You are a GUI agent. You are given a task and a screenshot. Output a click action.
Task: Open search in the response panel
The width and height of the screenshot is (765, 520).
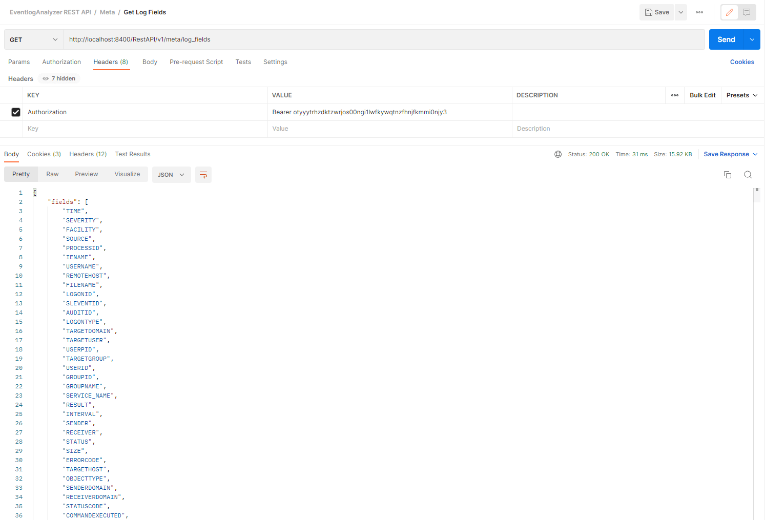[x=748, y=174]
